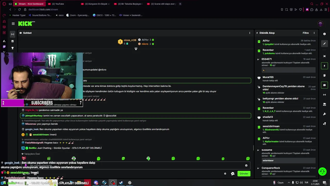Go back in browser history
Screen dimensions: 330x186
tap(10, 10)
